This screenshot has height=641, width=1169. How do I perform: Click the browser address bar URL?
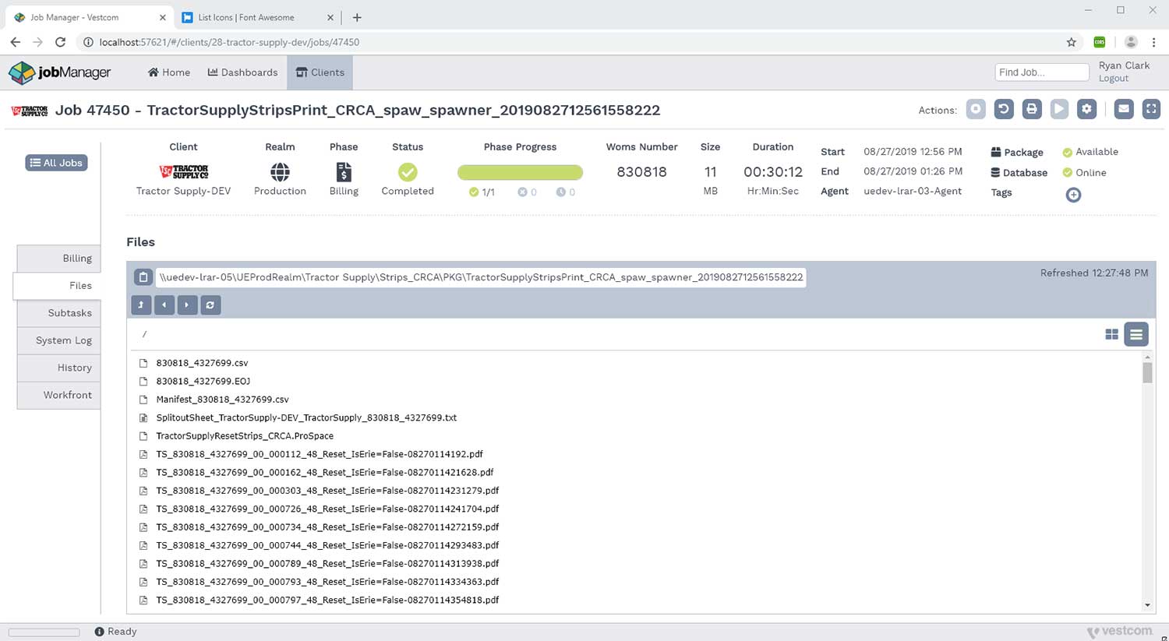click(229, 42)
